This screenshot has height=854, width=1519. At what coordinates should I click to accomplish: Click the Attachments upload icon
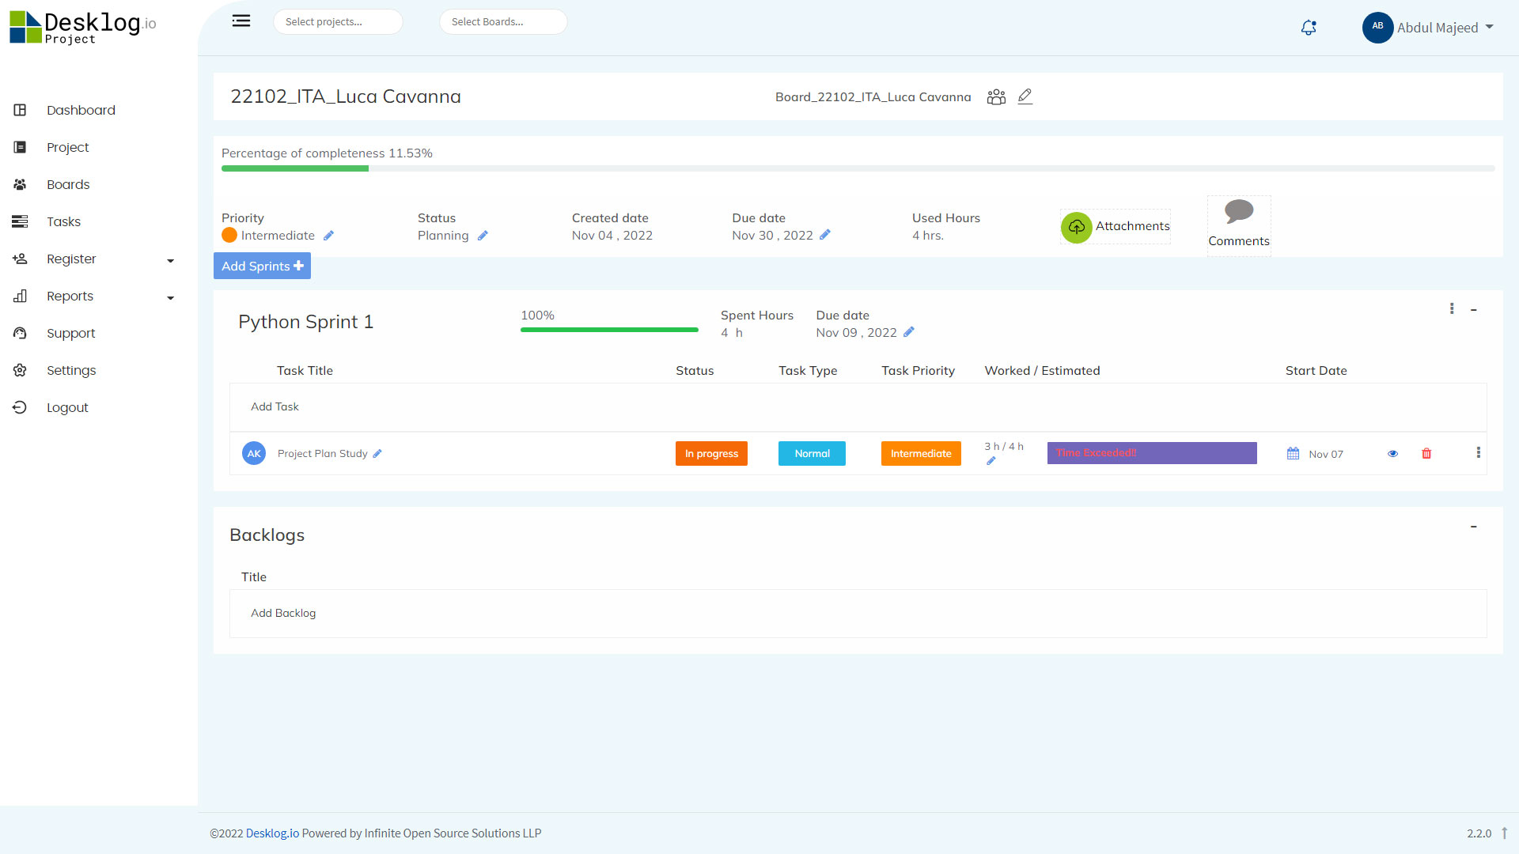click(1076, 227)
